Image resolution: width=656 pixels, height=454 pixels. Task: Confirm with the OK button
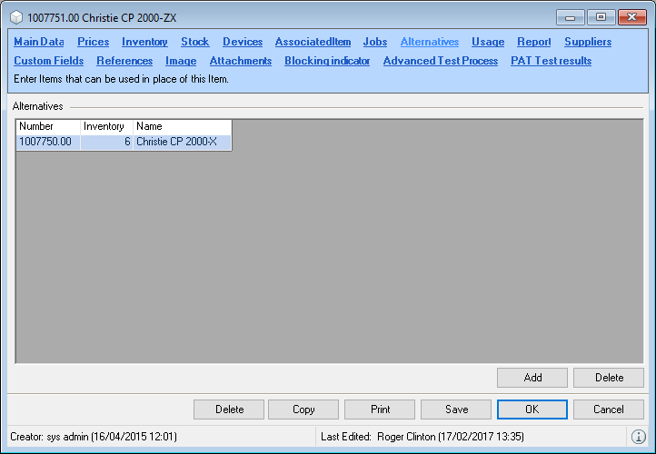(x=532, y=410)
